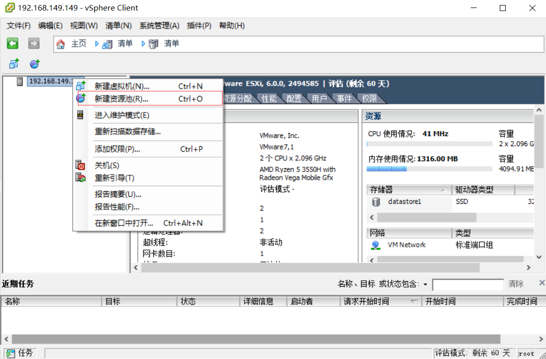Click inside the recent tasks filter input field
546x359 pixels.
pyautogui.click(x=468, y=284)
